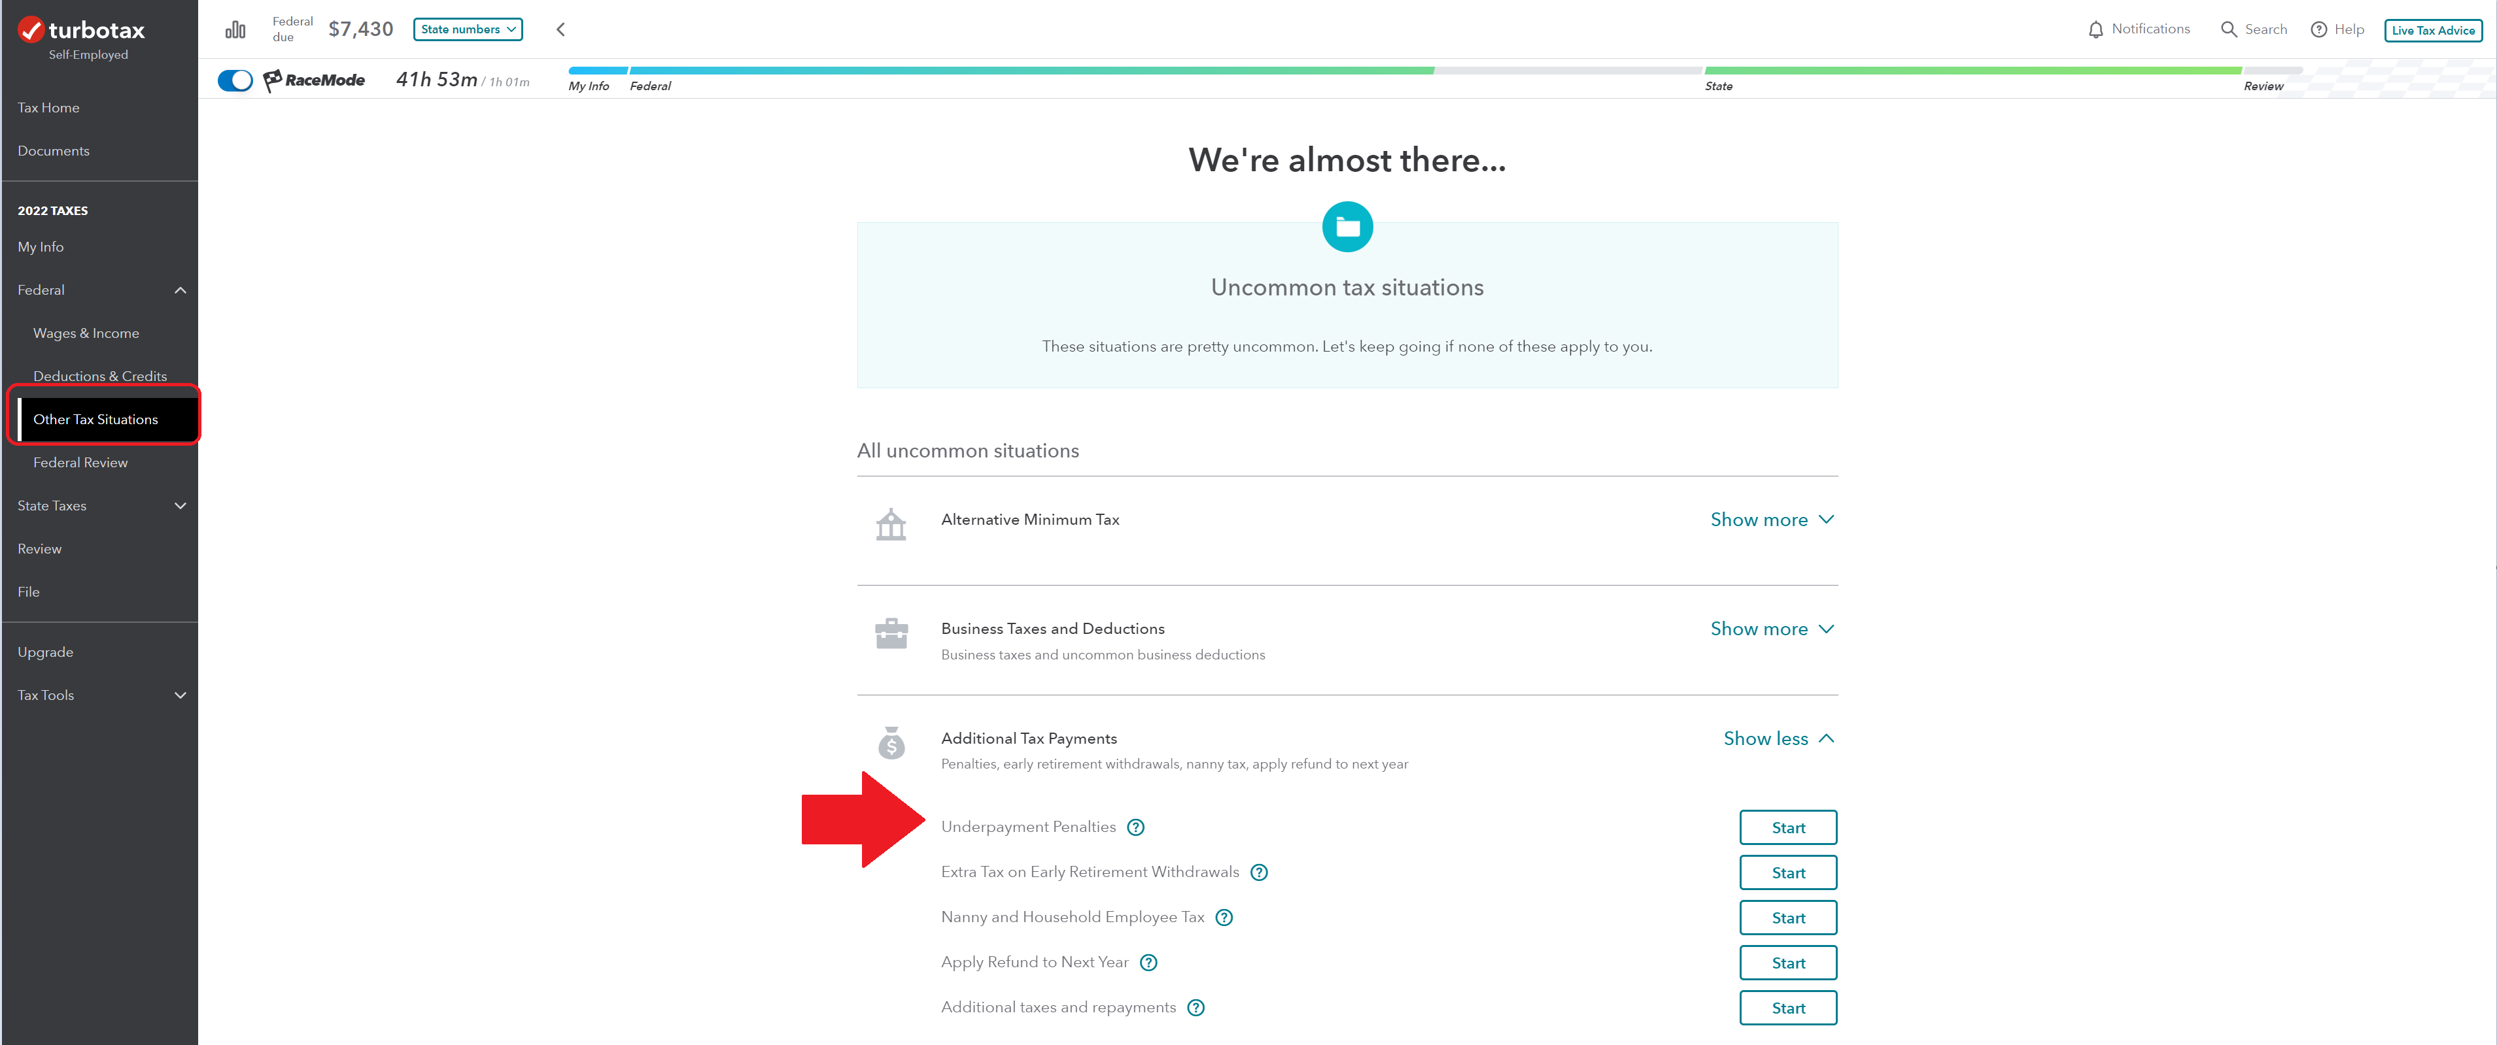Open help for Underpayment Penalties
Viewport: 2497px width, 1045px height.
[1135, 827]
